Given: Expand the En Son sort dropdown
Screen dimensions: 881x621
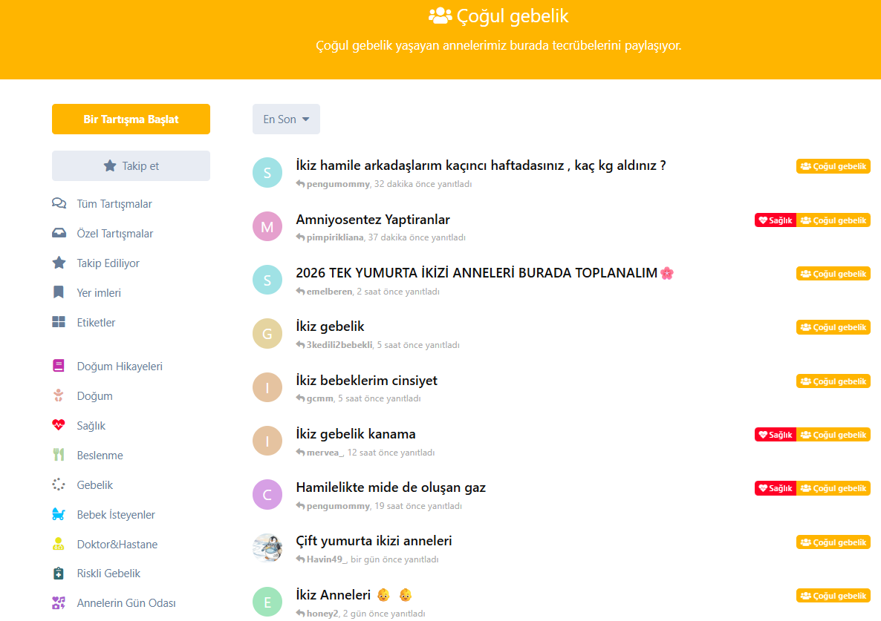Looking at the screenshot, I should [286, 119].
